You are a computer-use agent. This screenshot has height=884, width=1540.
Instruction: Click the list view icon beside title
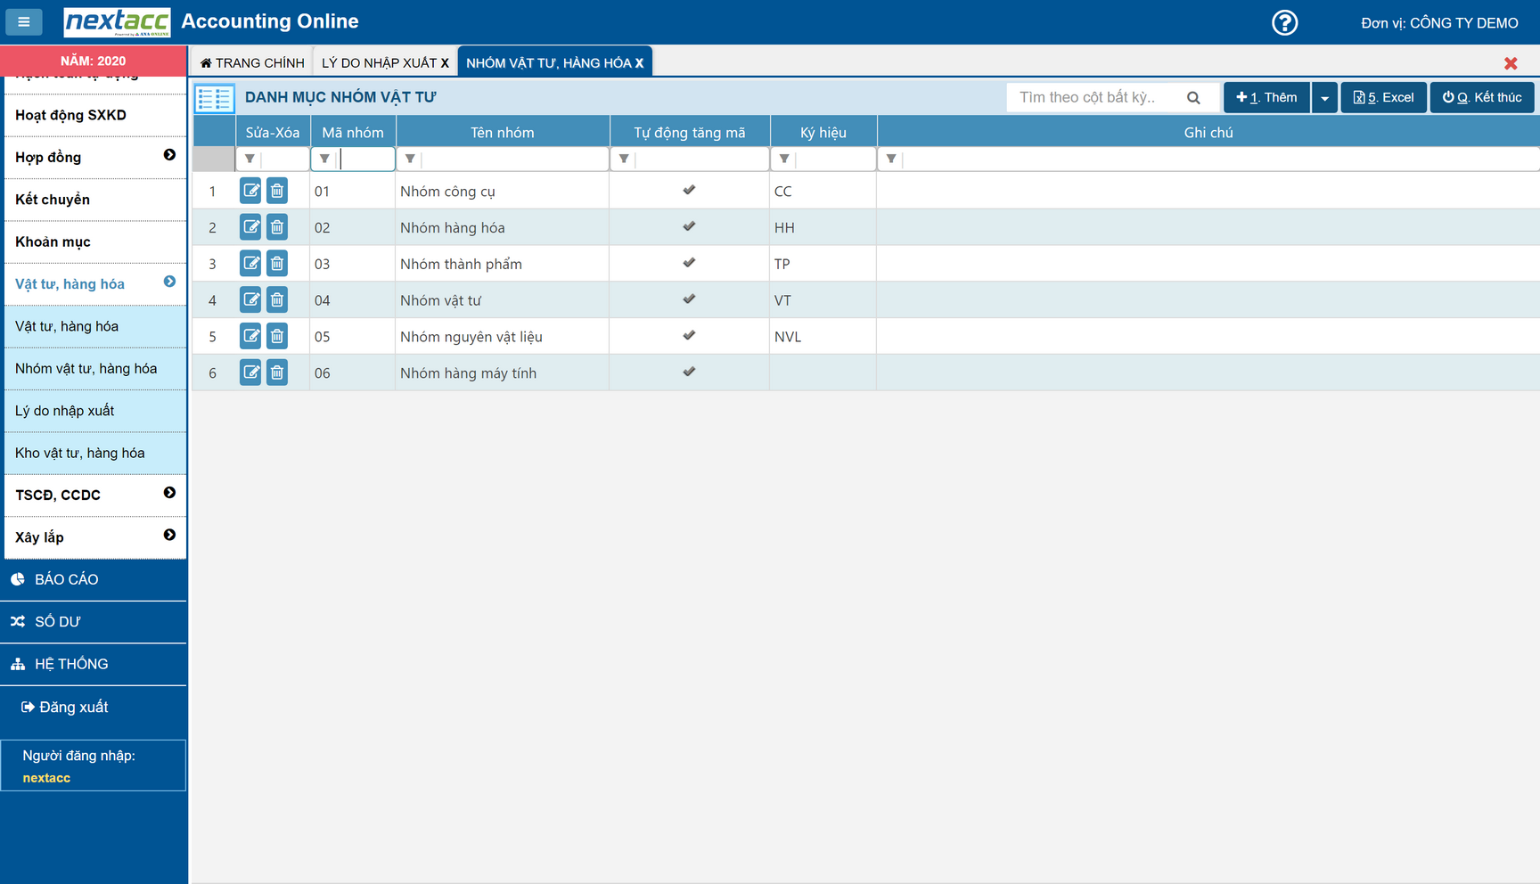click(x=215, y=98)
